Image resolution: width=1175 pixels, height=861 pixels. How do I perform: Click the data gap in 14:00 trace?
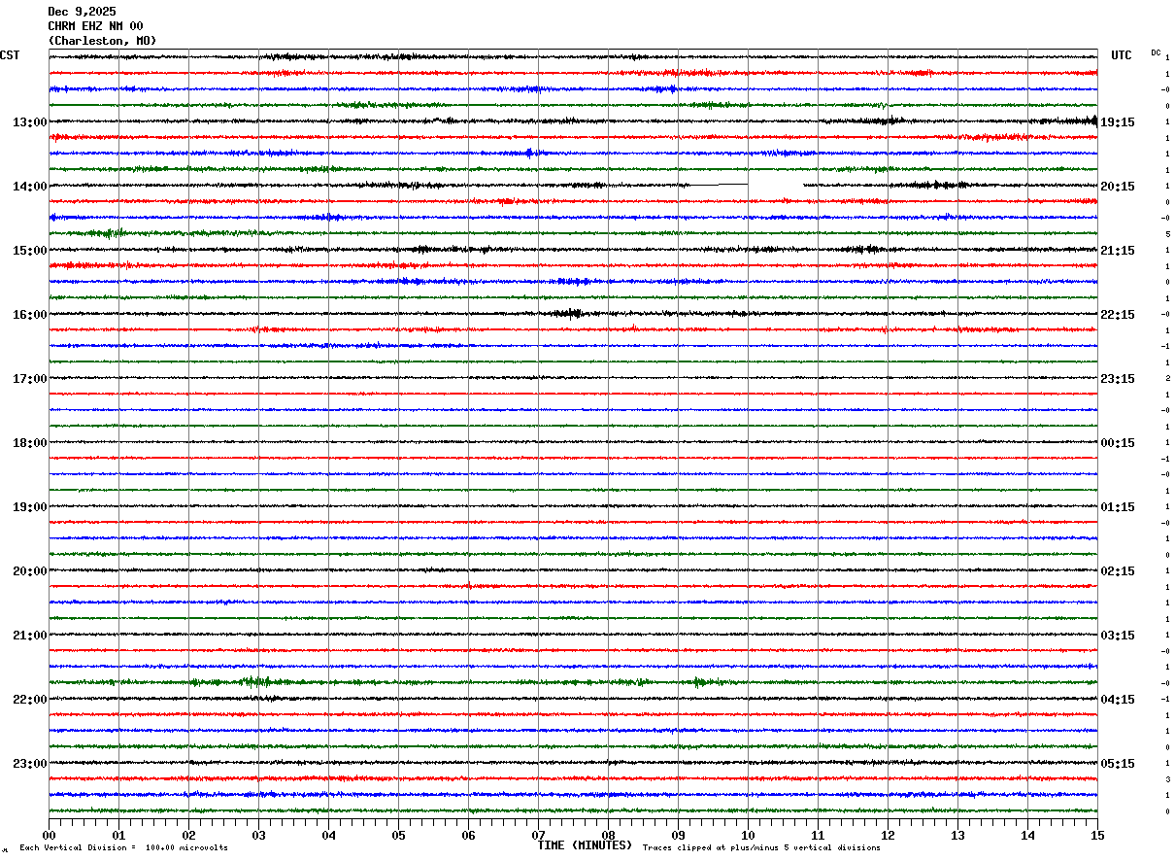[775, 185]
